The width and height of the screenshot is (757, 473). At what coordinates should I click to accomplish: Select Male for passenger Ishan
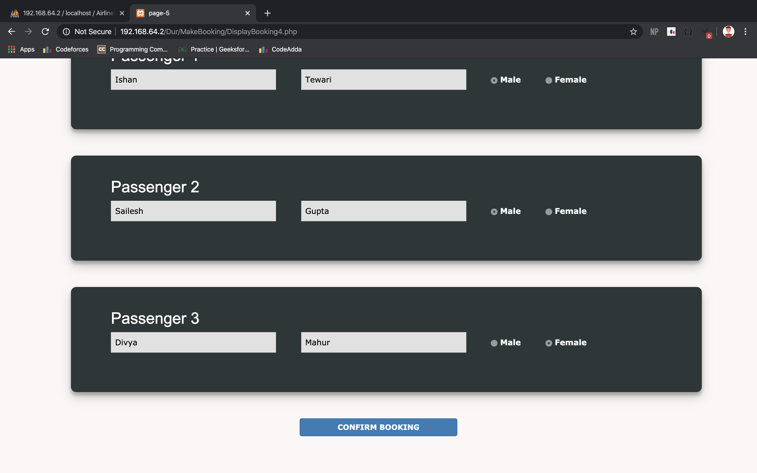click(x=494, y=80)
